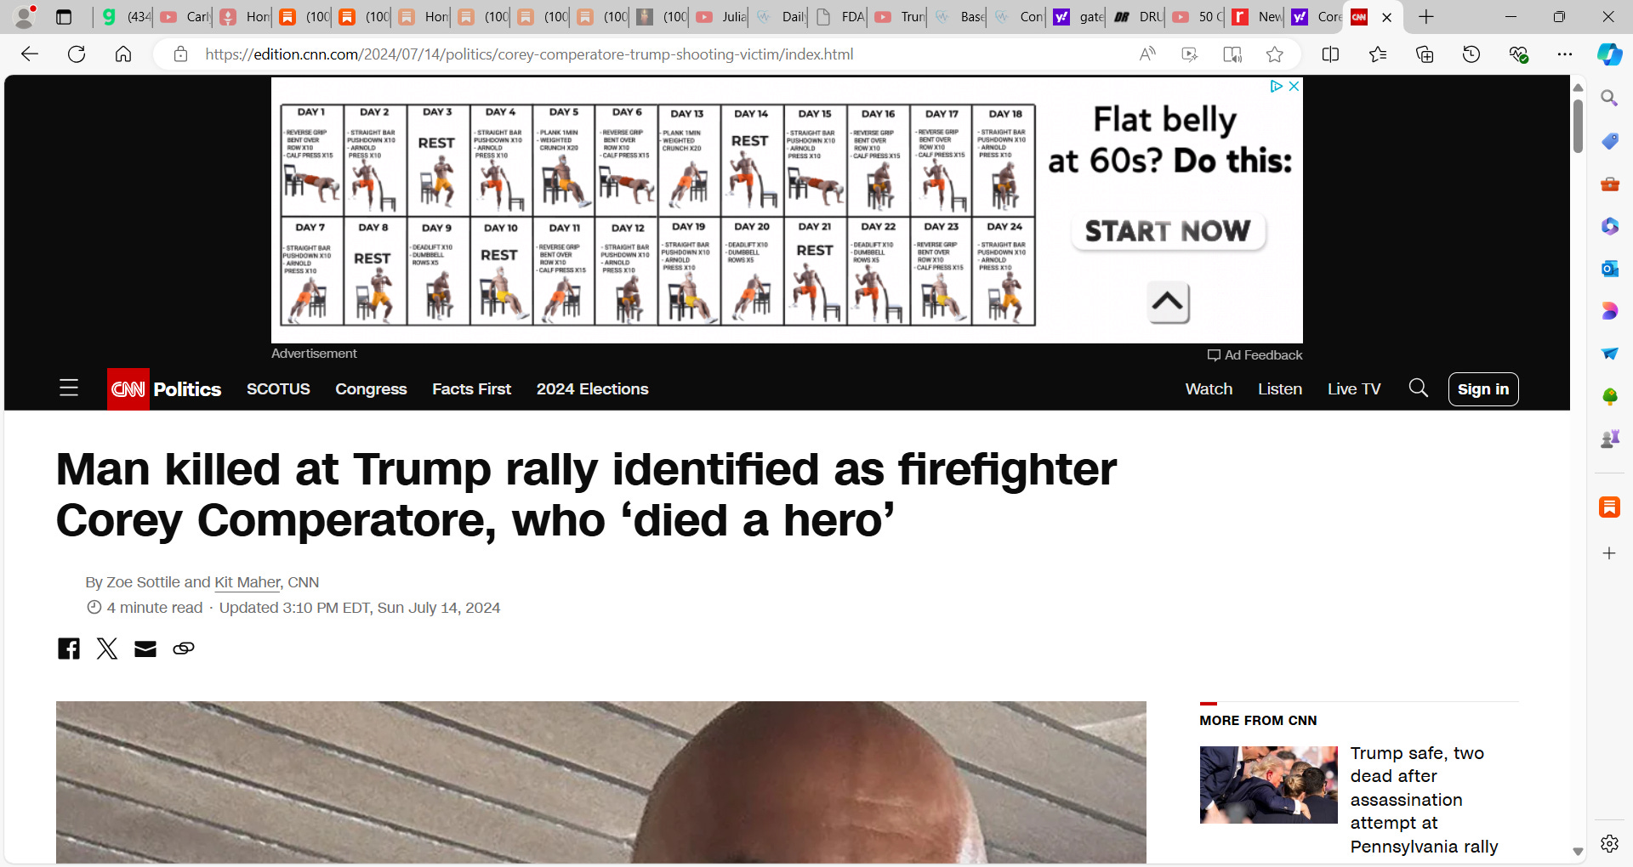Open a new browser tab

click(1426, 17)
